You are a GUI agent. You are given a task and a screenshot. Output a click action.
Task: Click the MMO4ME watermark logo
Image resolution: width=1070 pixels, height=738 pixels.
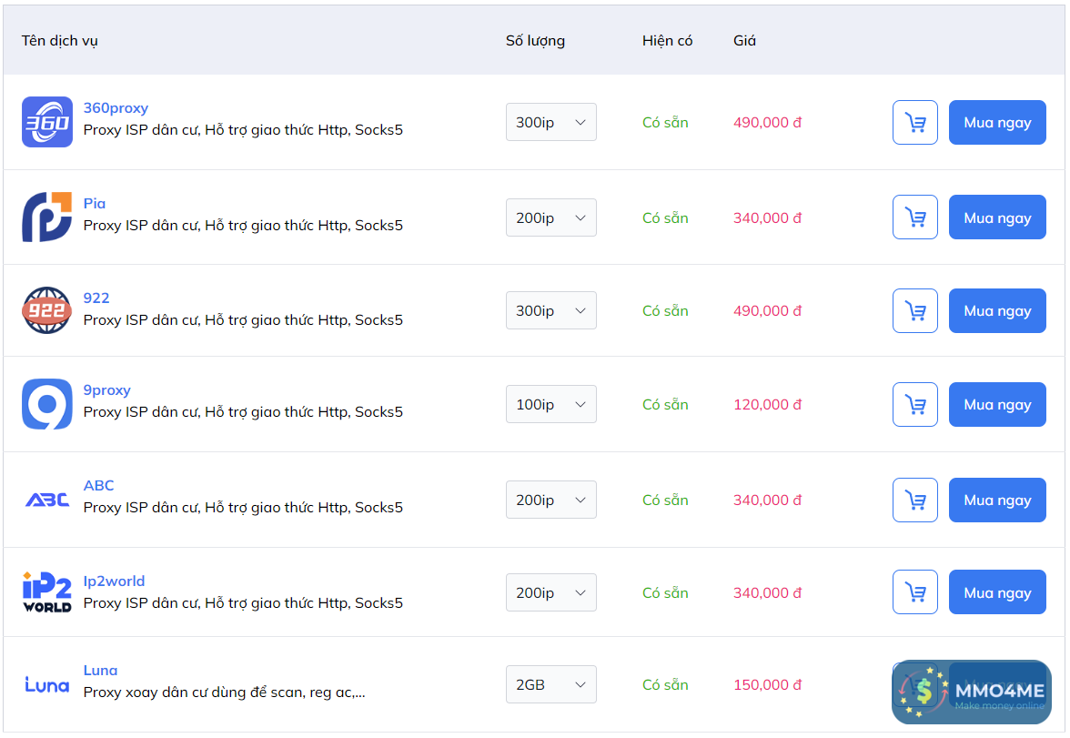coord(971,692)
